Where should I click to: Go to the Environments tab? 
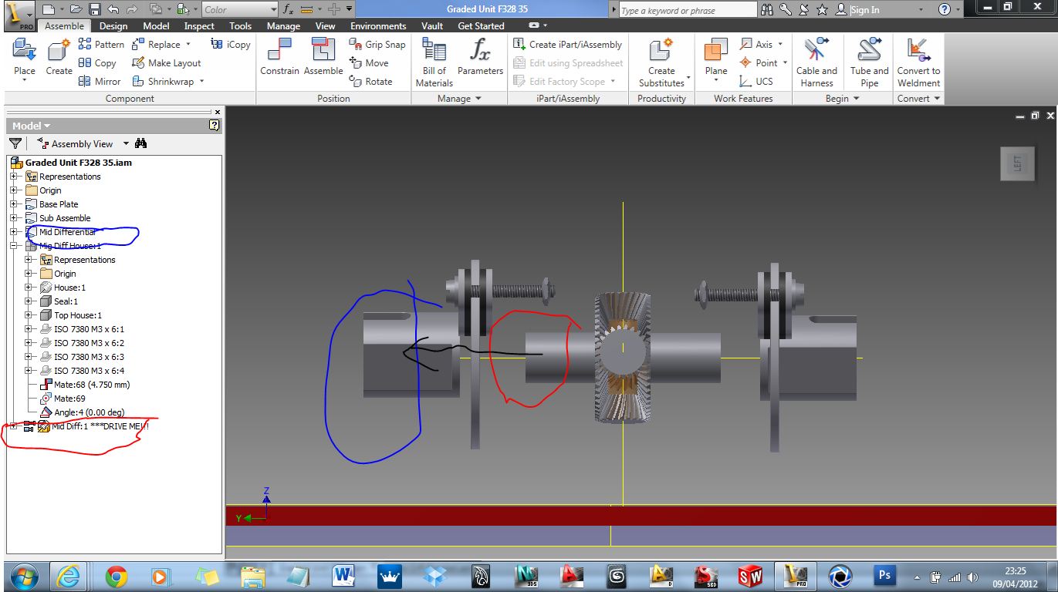(378, 26)
